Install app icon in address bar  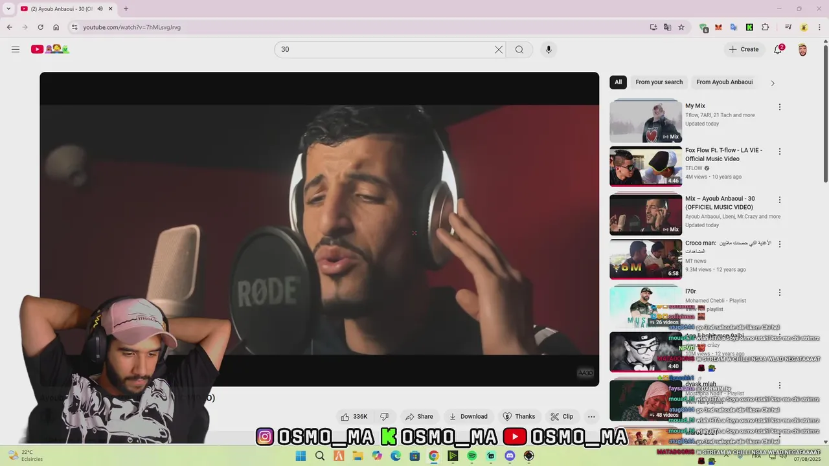[653, 27]
